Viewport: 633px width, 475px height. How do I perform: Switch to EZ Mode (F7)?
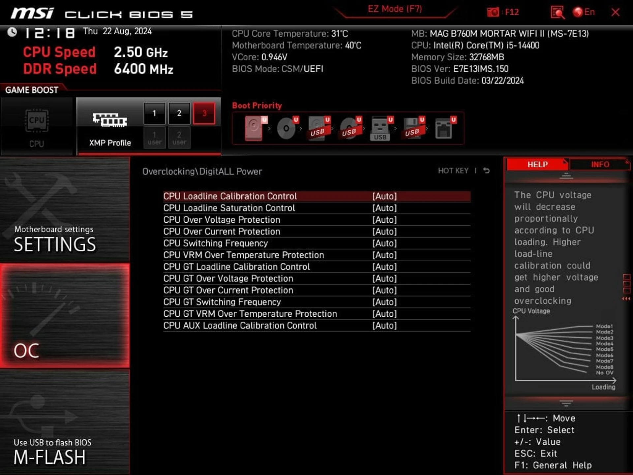395,9
